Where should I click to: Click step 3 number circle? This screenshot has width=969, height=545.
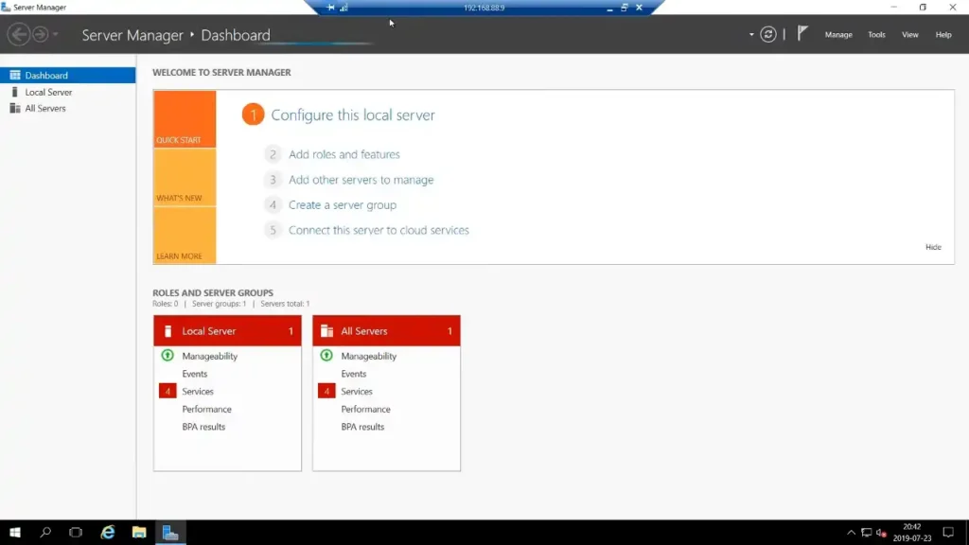pos(273,180)
